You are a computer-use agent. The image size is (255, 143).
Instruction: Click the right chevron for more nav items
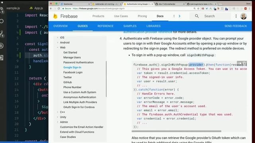pos(179,16)
